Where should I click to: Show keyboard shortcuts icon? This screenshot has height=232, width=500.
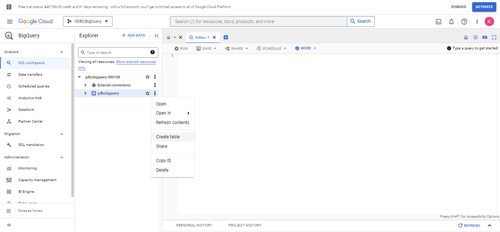[485, 37]
